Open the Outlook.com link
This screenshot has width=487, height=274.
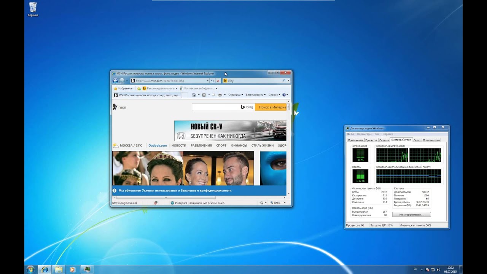click(158, 145)
